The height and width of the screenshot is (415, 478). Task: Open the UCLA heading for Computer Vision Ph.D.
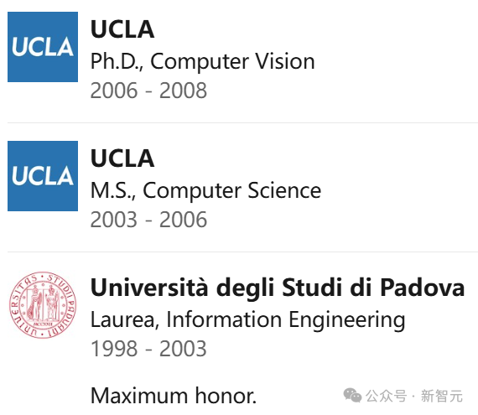pos(122,29)
